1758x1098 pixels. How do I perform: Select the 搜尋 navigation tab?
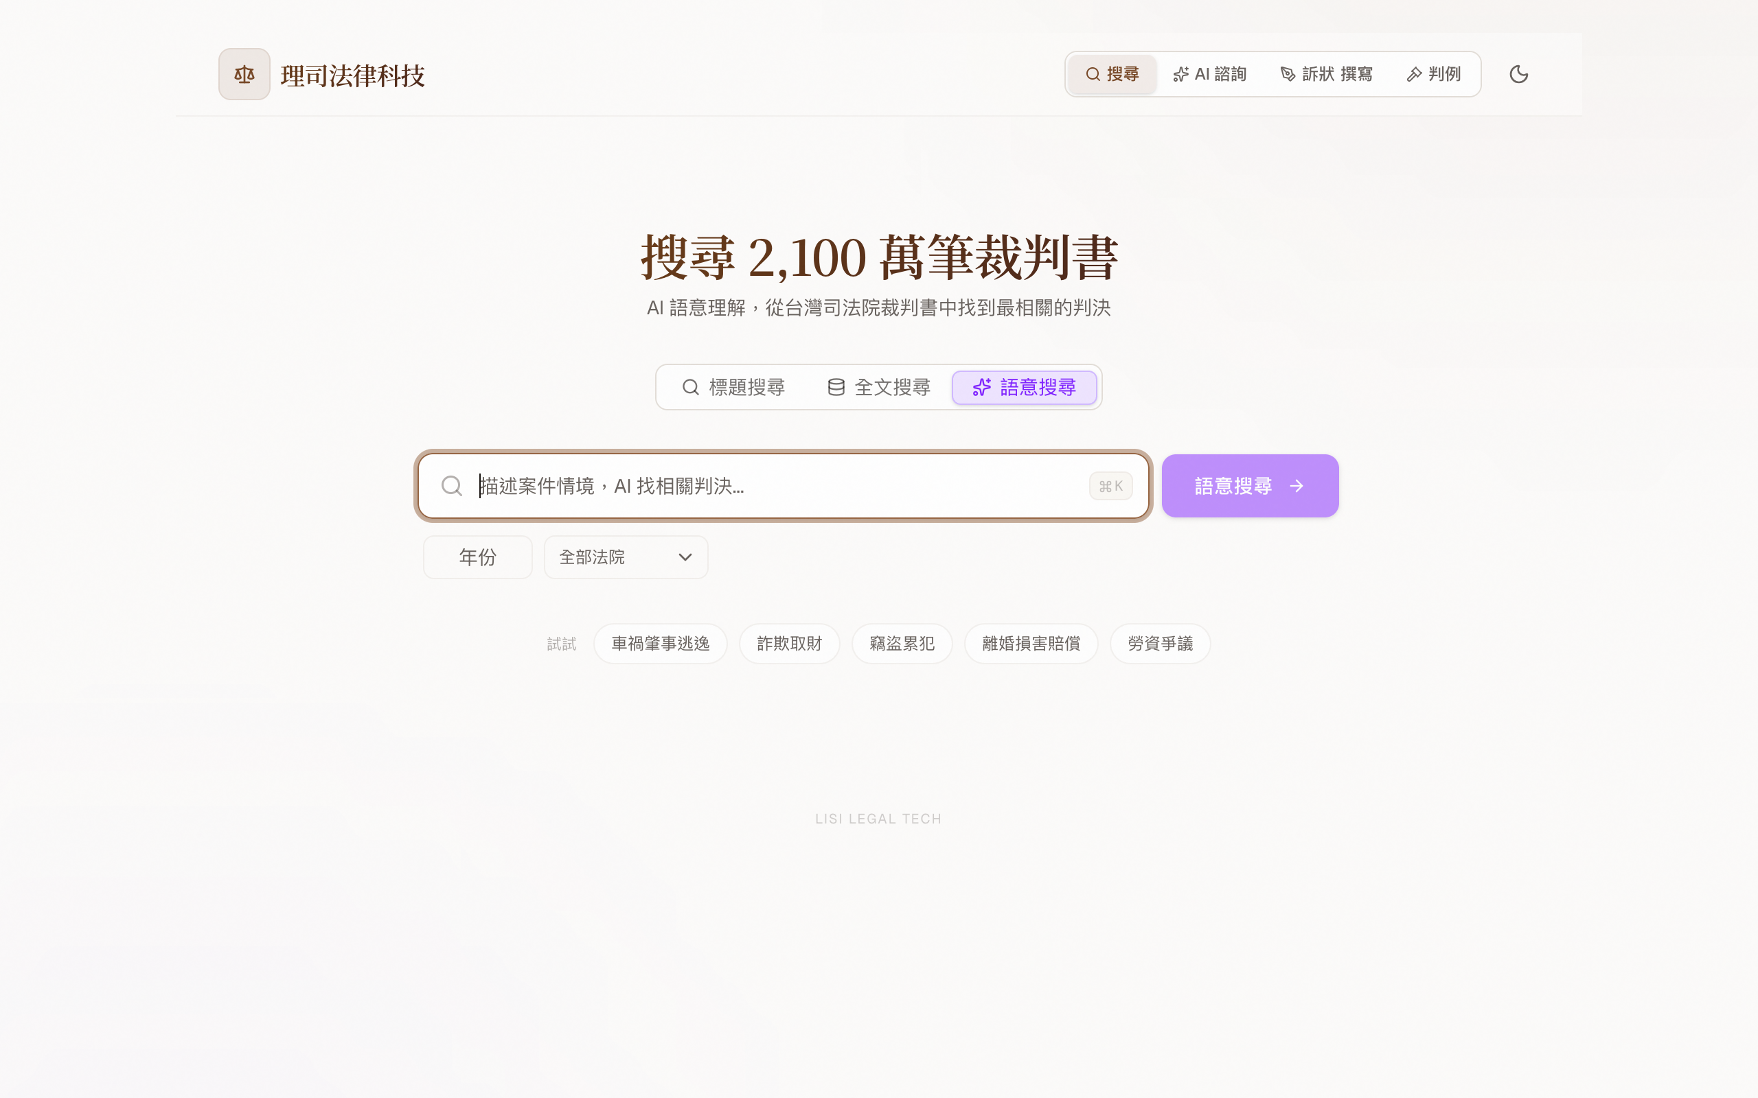click(x=1112, y=74)
